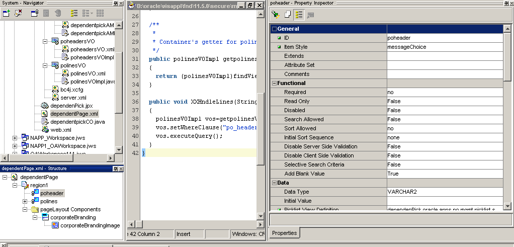Click the Read Only value False
This screenshot has height=247, width=514.
click(445, 101)
